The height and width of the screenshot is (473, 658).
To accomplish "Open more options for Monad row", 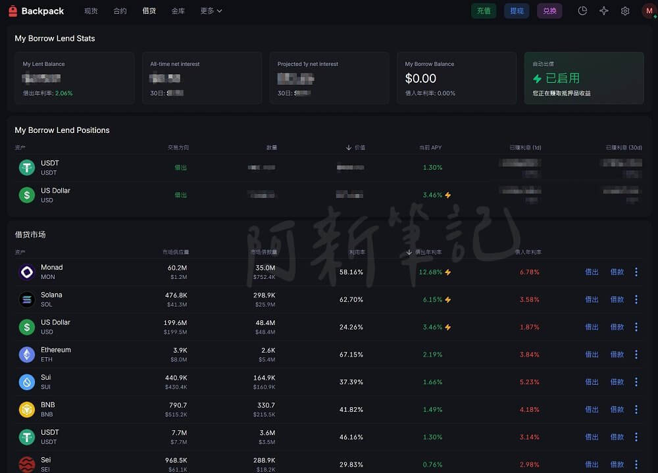I will point(636,272).
